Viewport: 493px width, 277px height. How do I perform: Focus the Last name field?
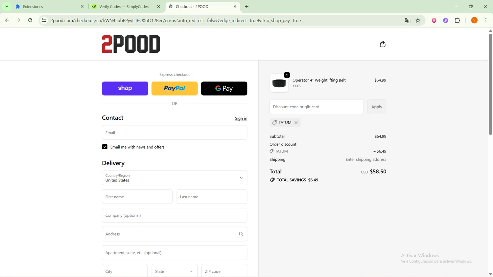point(212,197)
